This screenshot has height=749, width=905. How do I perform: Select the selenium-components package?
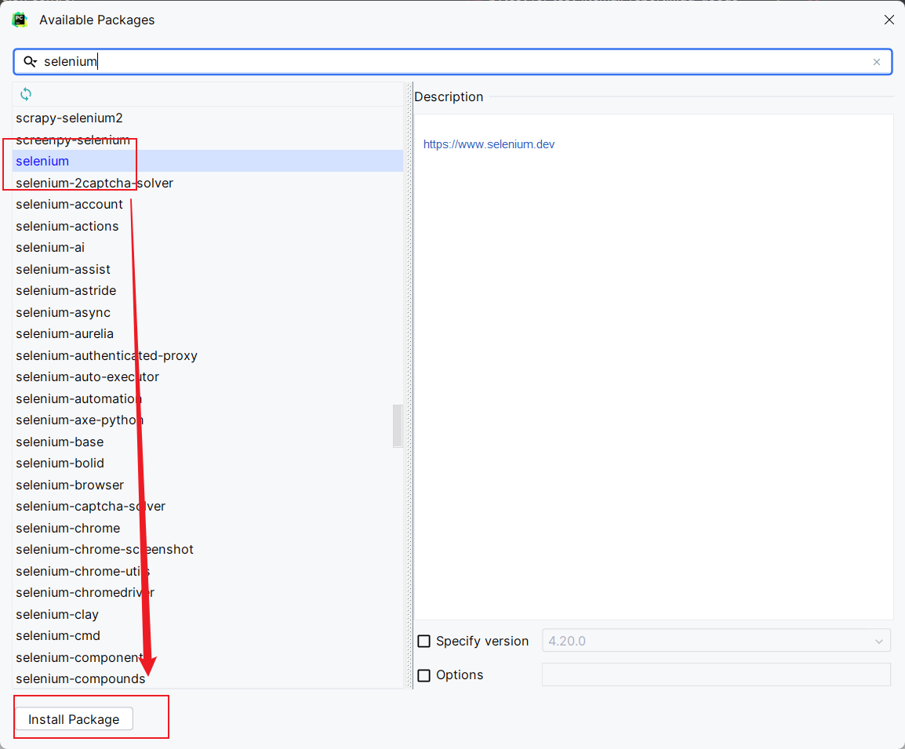(x=208, y=658)
